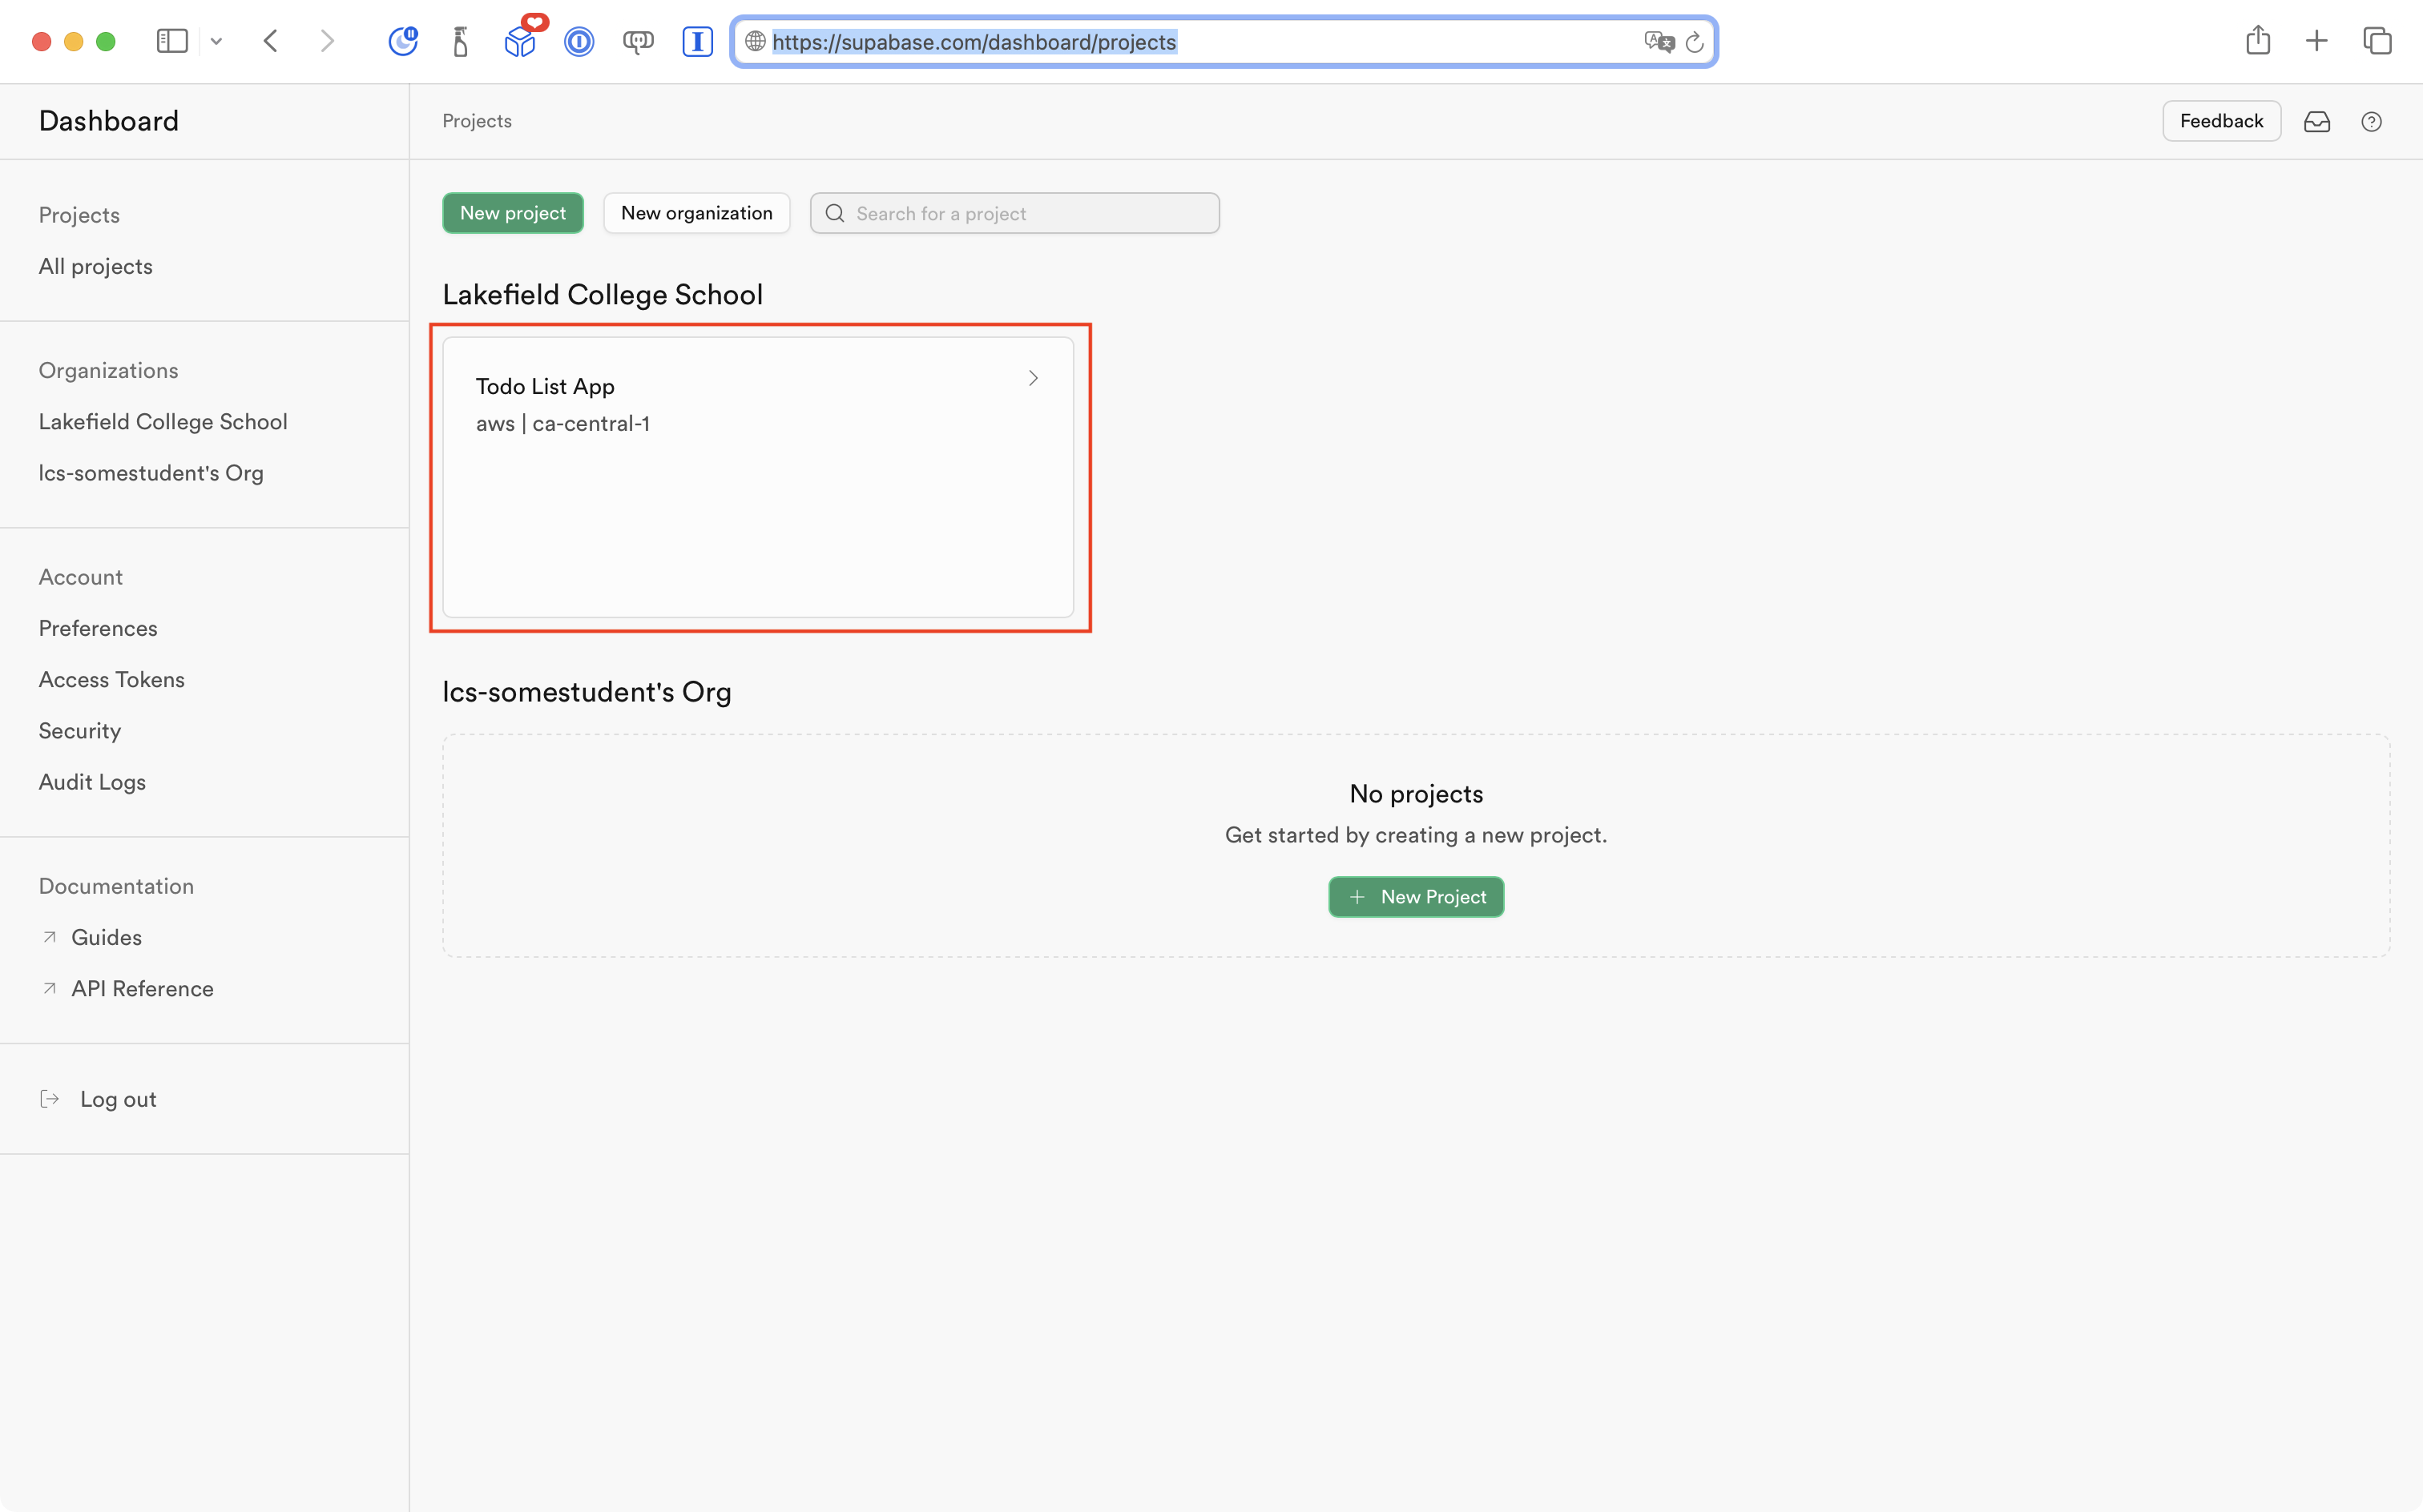The width and height of the screenshot is (2423, 1512).
Task: Open Access Tokens in sidebar
Action: [x=112, y=679]
